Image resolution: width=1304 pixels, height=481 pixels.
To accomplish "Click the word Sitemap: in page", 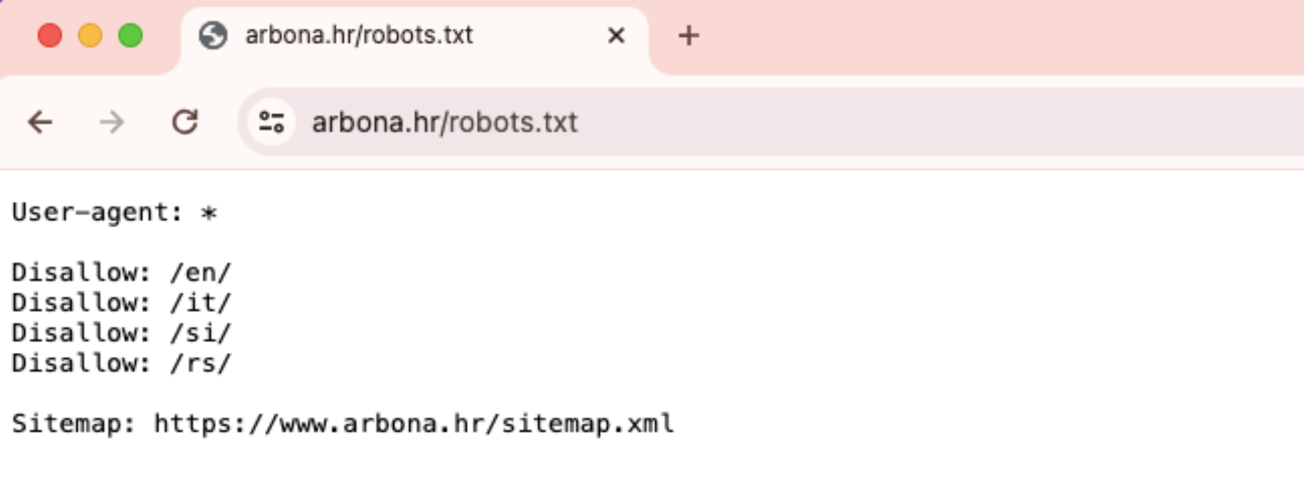I will pos(73,423).
